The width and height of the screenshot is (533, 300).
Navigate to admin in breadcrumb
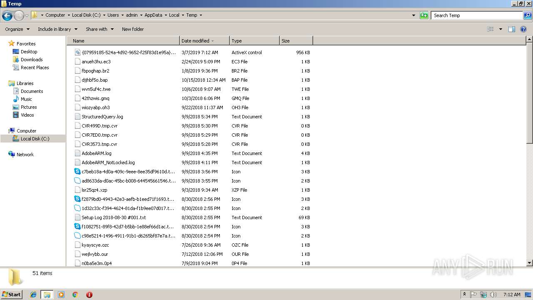[132, 15]
